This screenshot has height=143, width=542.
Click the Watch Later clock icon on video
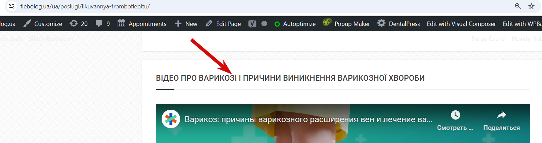455,115
